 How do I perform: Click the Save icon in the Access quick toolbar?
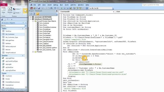(x=2, y=19)
